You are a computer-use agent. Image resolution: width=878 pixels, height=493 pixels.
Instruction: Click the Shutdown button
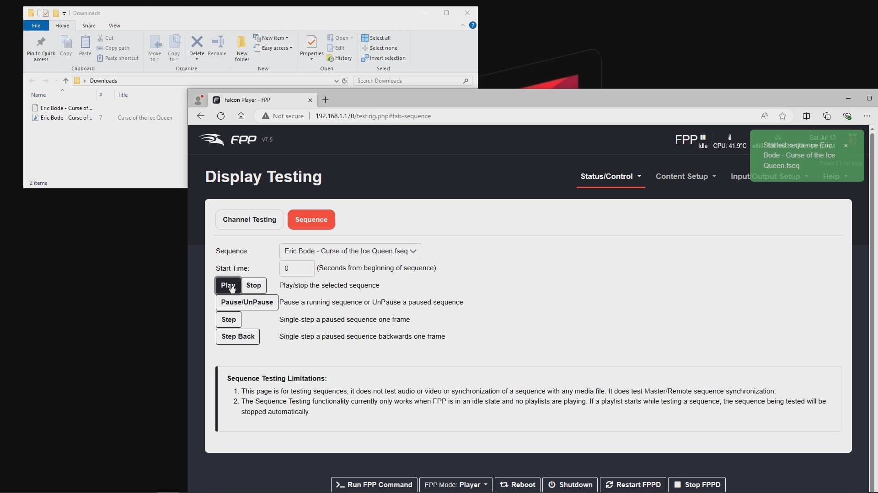[570, 484]
